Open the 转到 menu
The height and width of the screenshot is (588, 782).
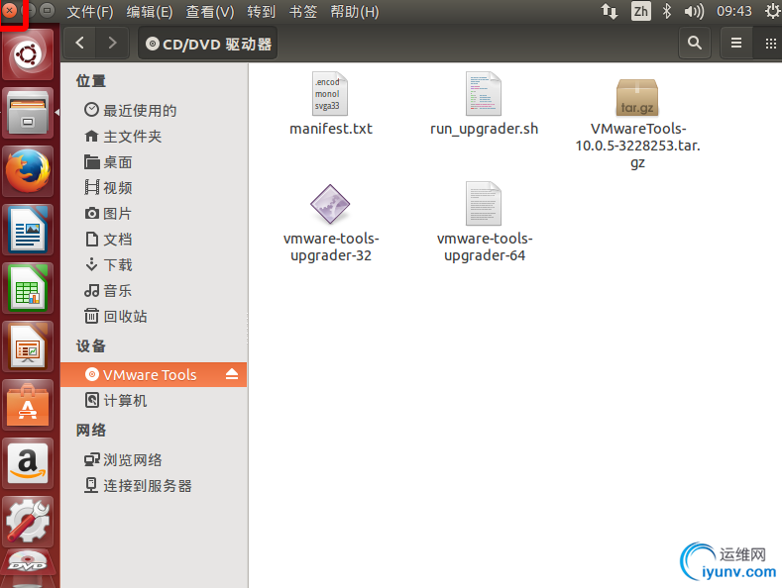tap(262, 11)
